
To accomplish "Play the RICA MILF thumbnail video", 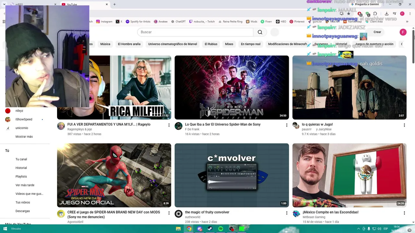I will [x=114, y=87].
